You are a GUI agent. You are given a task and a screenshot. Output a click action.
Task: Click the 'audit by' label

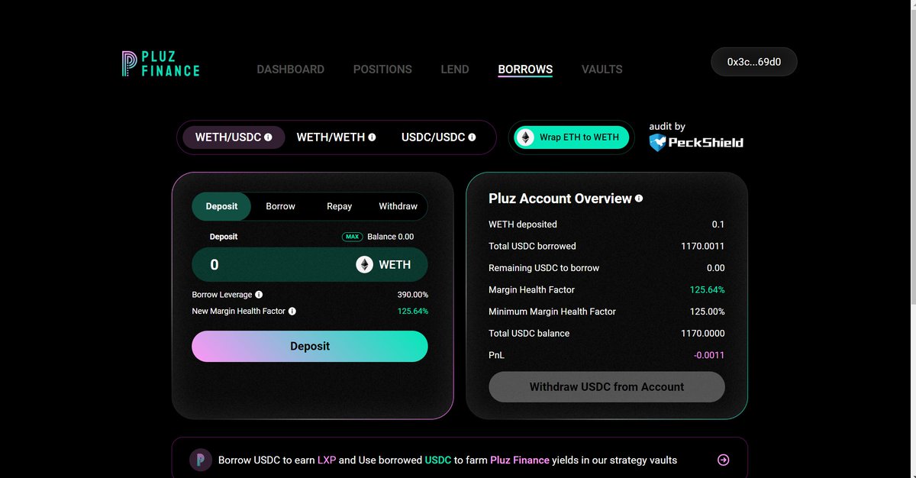point(667,127)
